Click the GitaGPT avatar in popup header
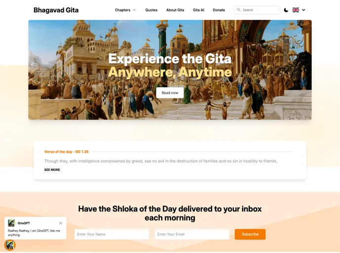The image size is (340, 253). 11,223
